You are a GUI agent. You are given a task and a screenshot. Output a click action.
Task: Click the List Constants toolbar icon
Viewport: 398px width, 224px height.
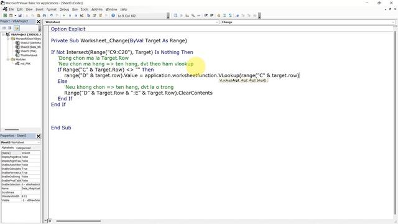pyautogui.click(x=181, y=16)
